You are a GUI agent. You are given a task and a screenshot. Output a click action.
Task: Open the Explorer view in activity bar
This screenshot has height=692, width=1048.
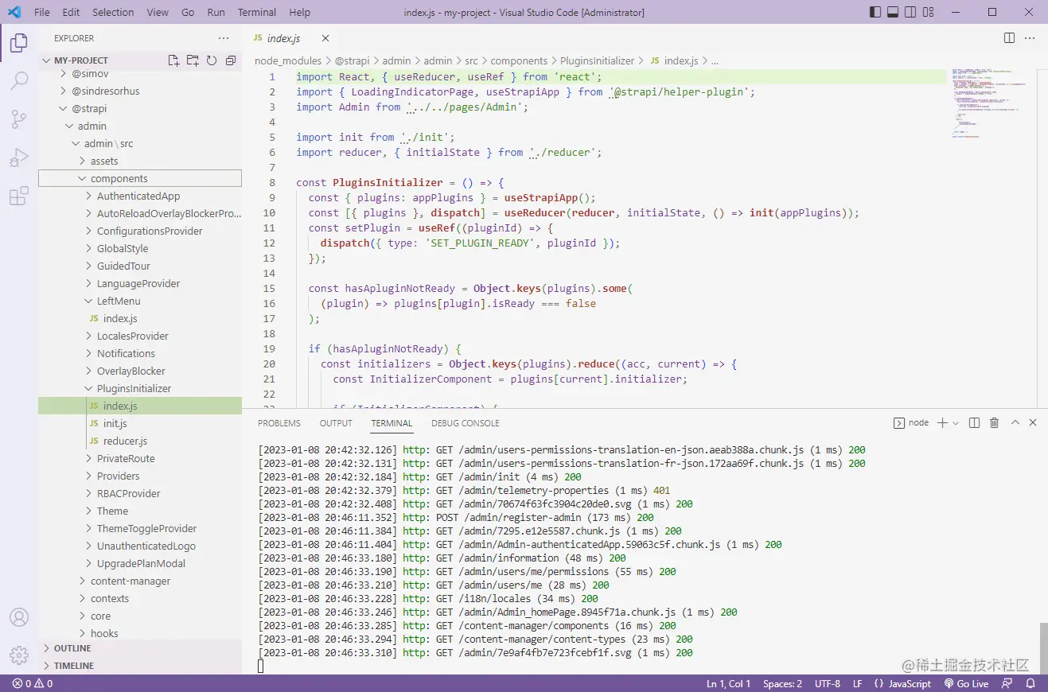pos(19,43)
